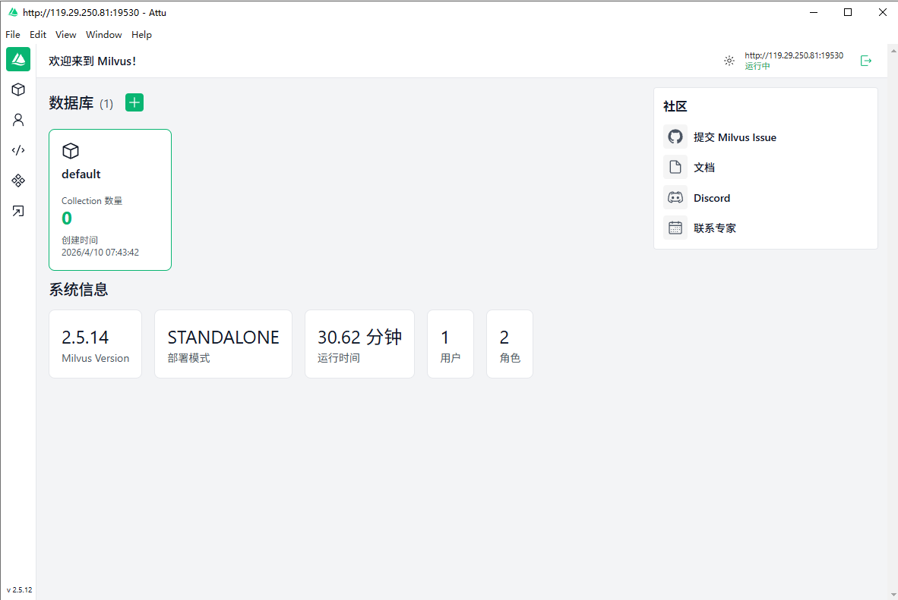Click the 2.5.14 Milvus Version card
The image size is (898, 600).
pos(95,344)
